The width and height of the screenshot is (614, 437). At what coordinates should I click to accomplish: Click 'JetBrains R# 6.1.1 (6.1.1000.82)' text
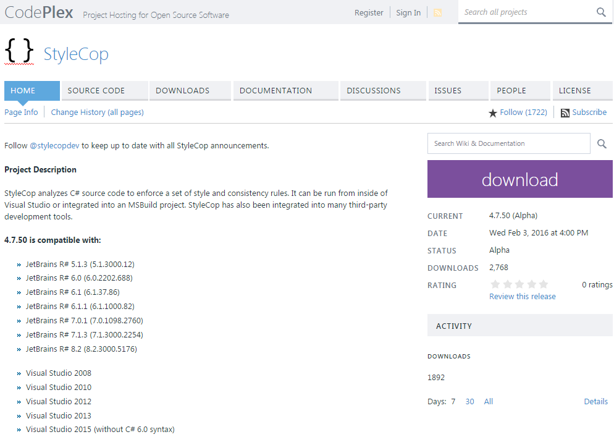80,306
